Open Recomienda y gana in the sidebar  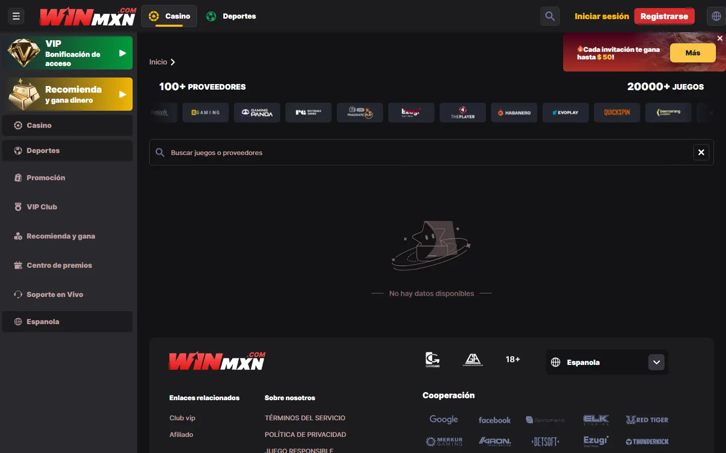[68, 236]
